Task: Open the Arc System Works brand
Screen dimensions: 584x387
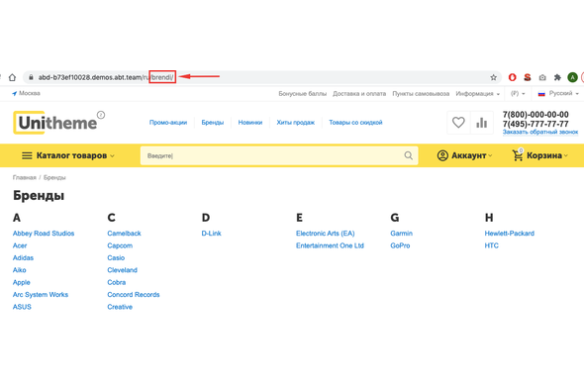Action: point(41,295)
